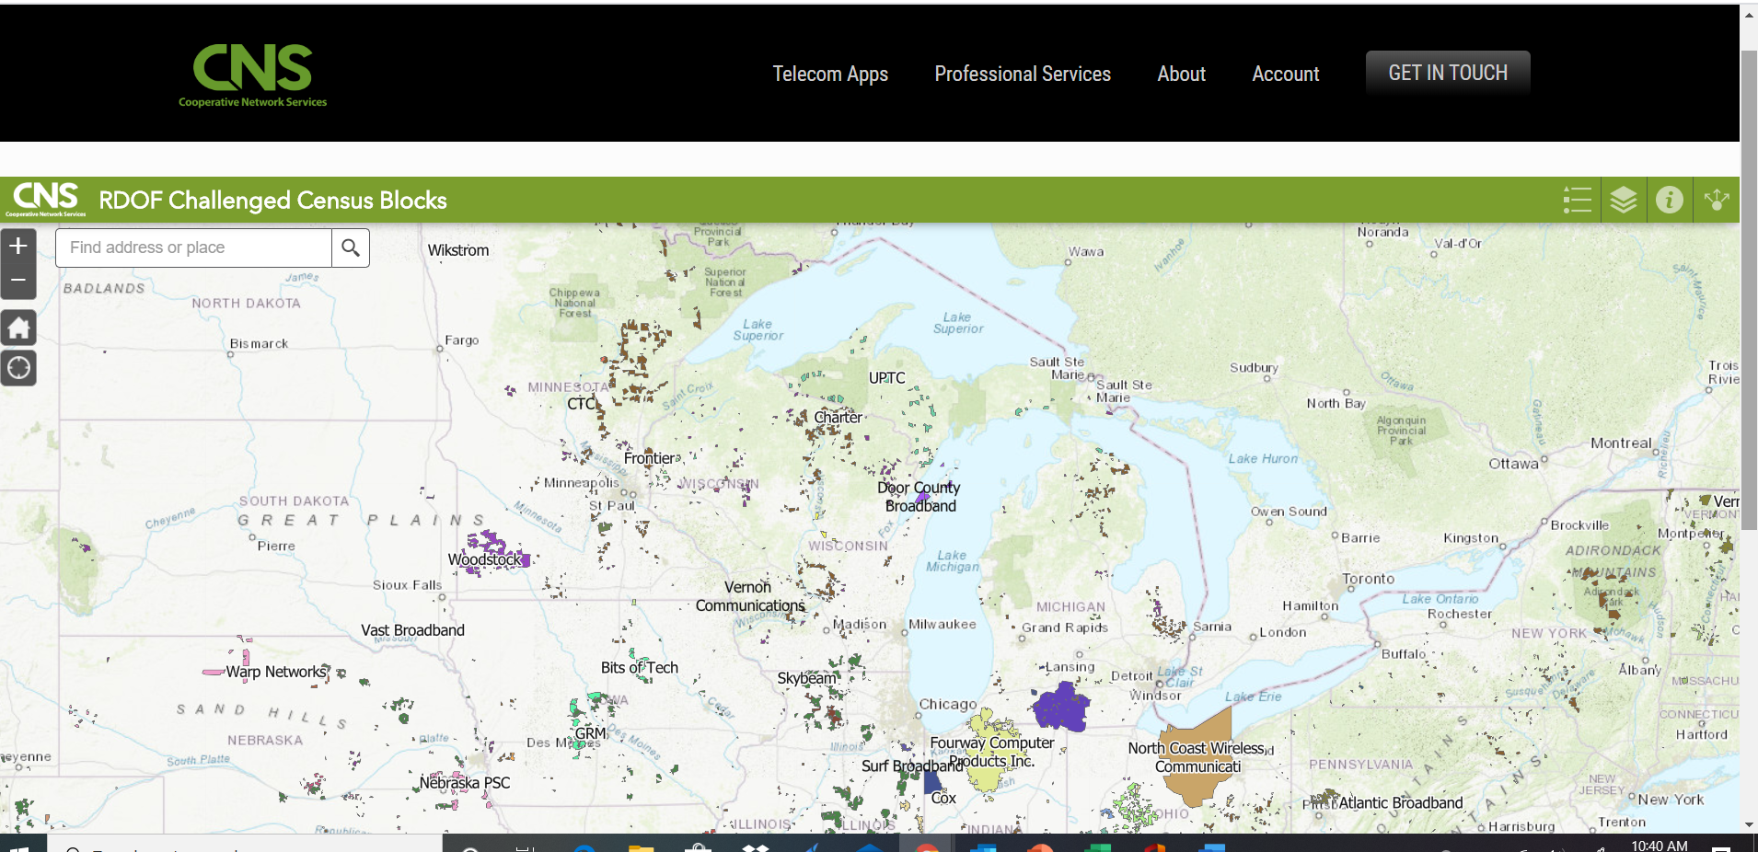Return to default extent with Home icon

[18, 328]
